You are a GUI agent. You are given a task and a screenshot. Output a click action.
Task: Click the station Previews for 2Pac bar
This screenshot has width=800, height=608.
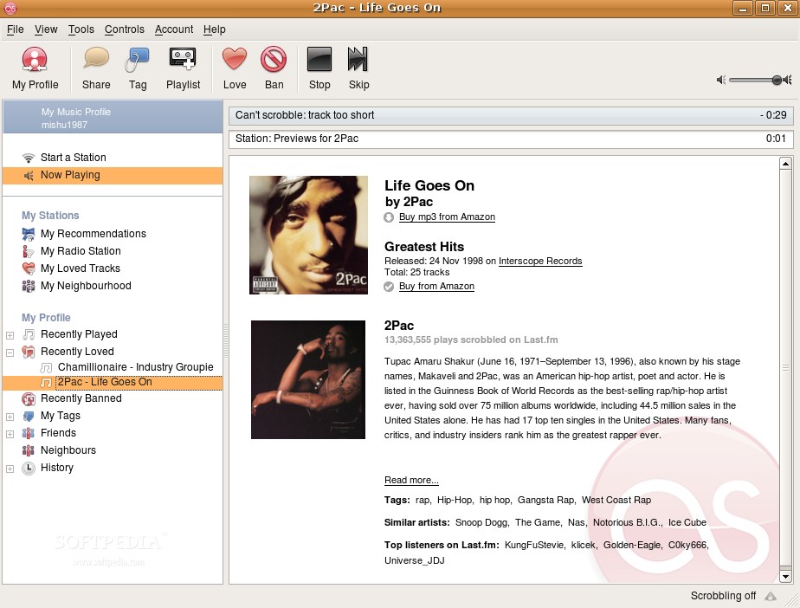click(x=511, y=139)
